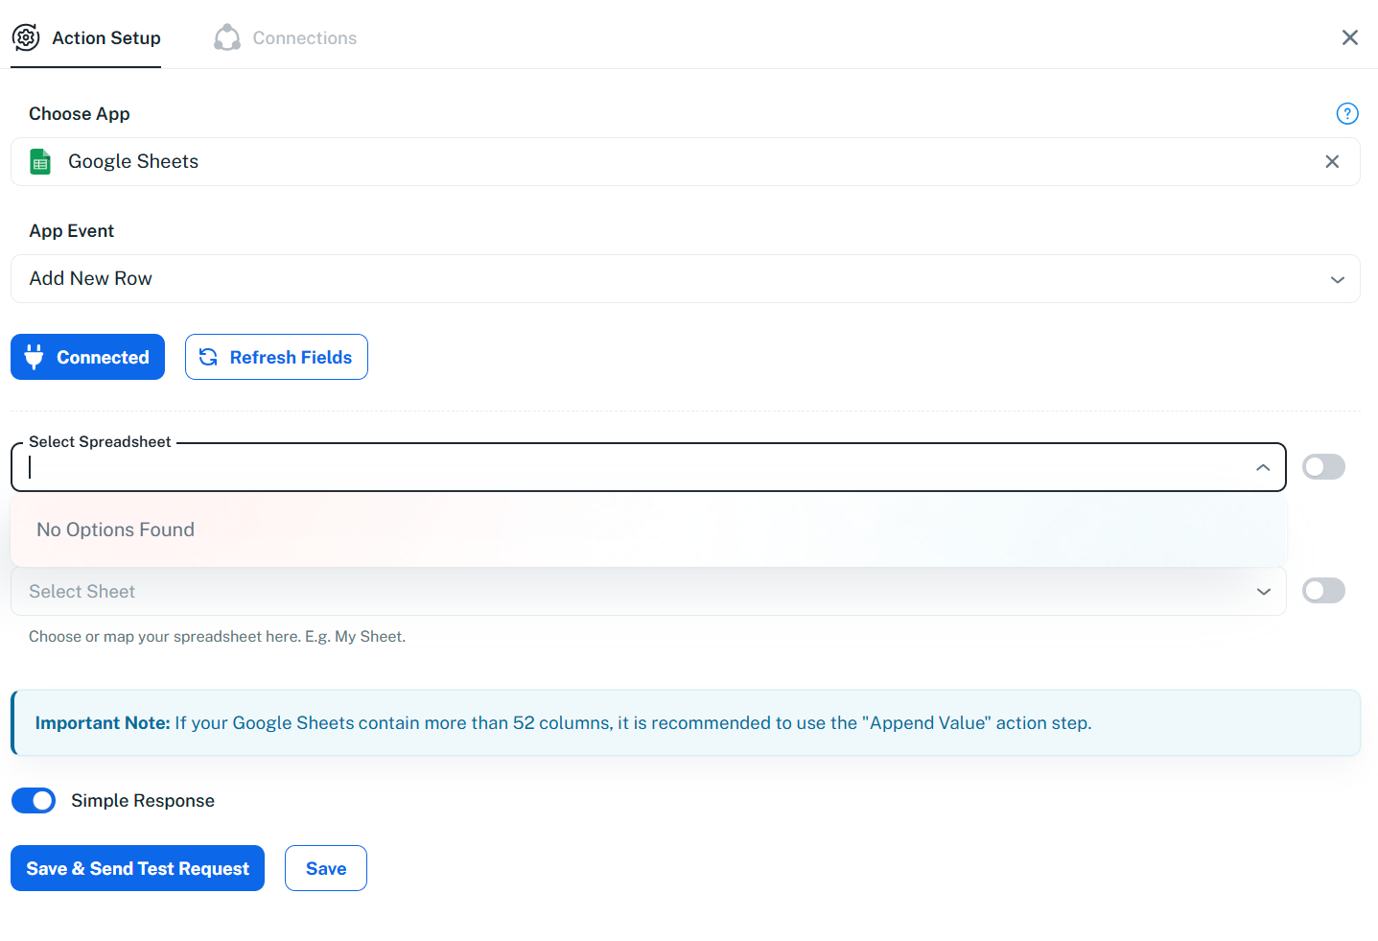The image size is (1378, 941).
Task: Click the Connections nodes icon
Action: click(x=227, y=37)
